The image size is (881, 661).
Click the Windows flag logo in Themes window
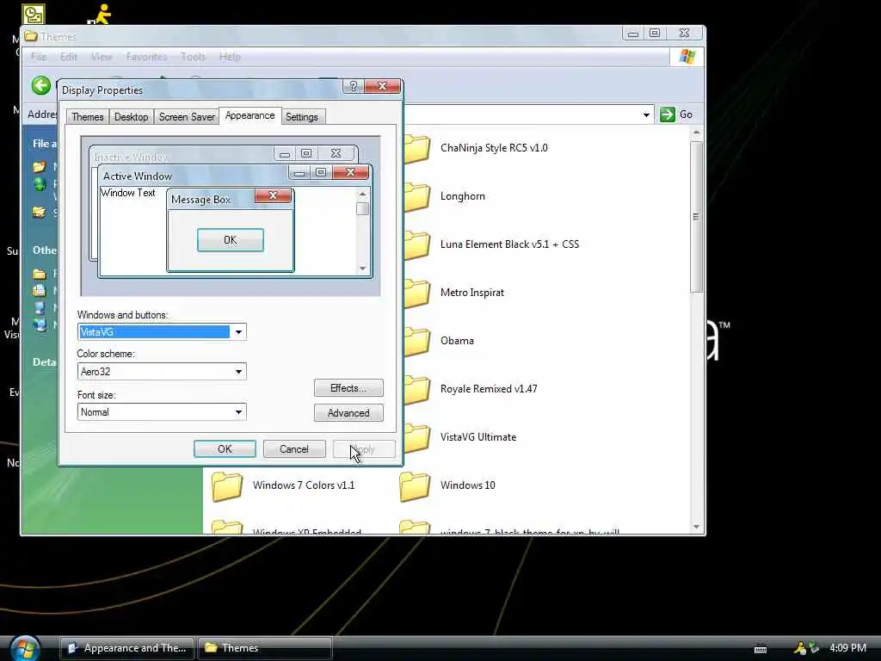[x=687, y=57]
